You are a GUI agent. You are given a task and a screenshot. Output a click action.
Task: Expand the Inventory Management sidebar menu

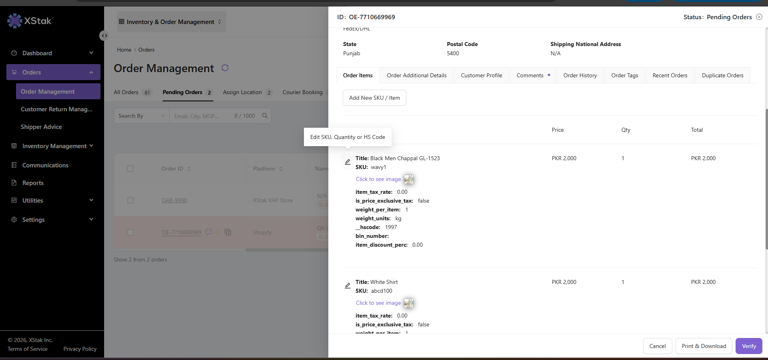coord(53,146)
